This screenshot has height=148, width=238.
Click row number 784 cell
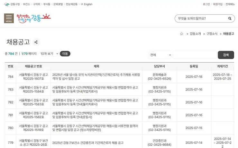[x=11, y=77]
